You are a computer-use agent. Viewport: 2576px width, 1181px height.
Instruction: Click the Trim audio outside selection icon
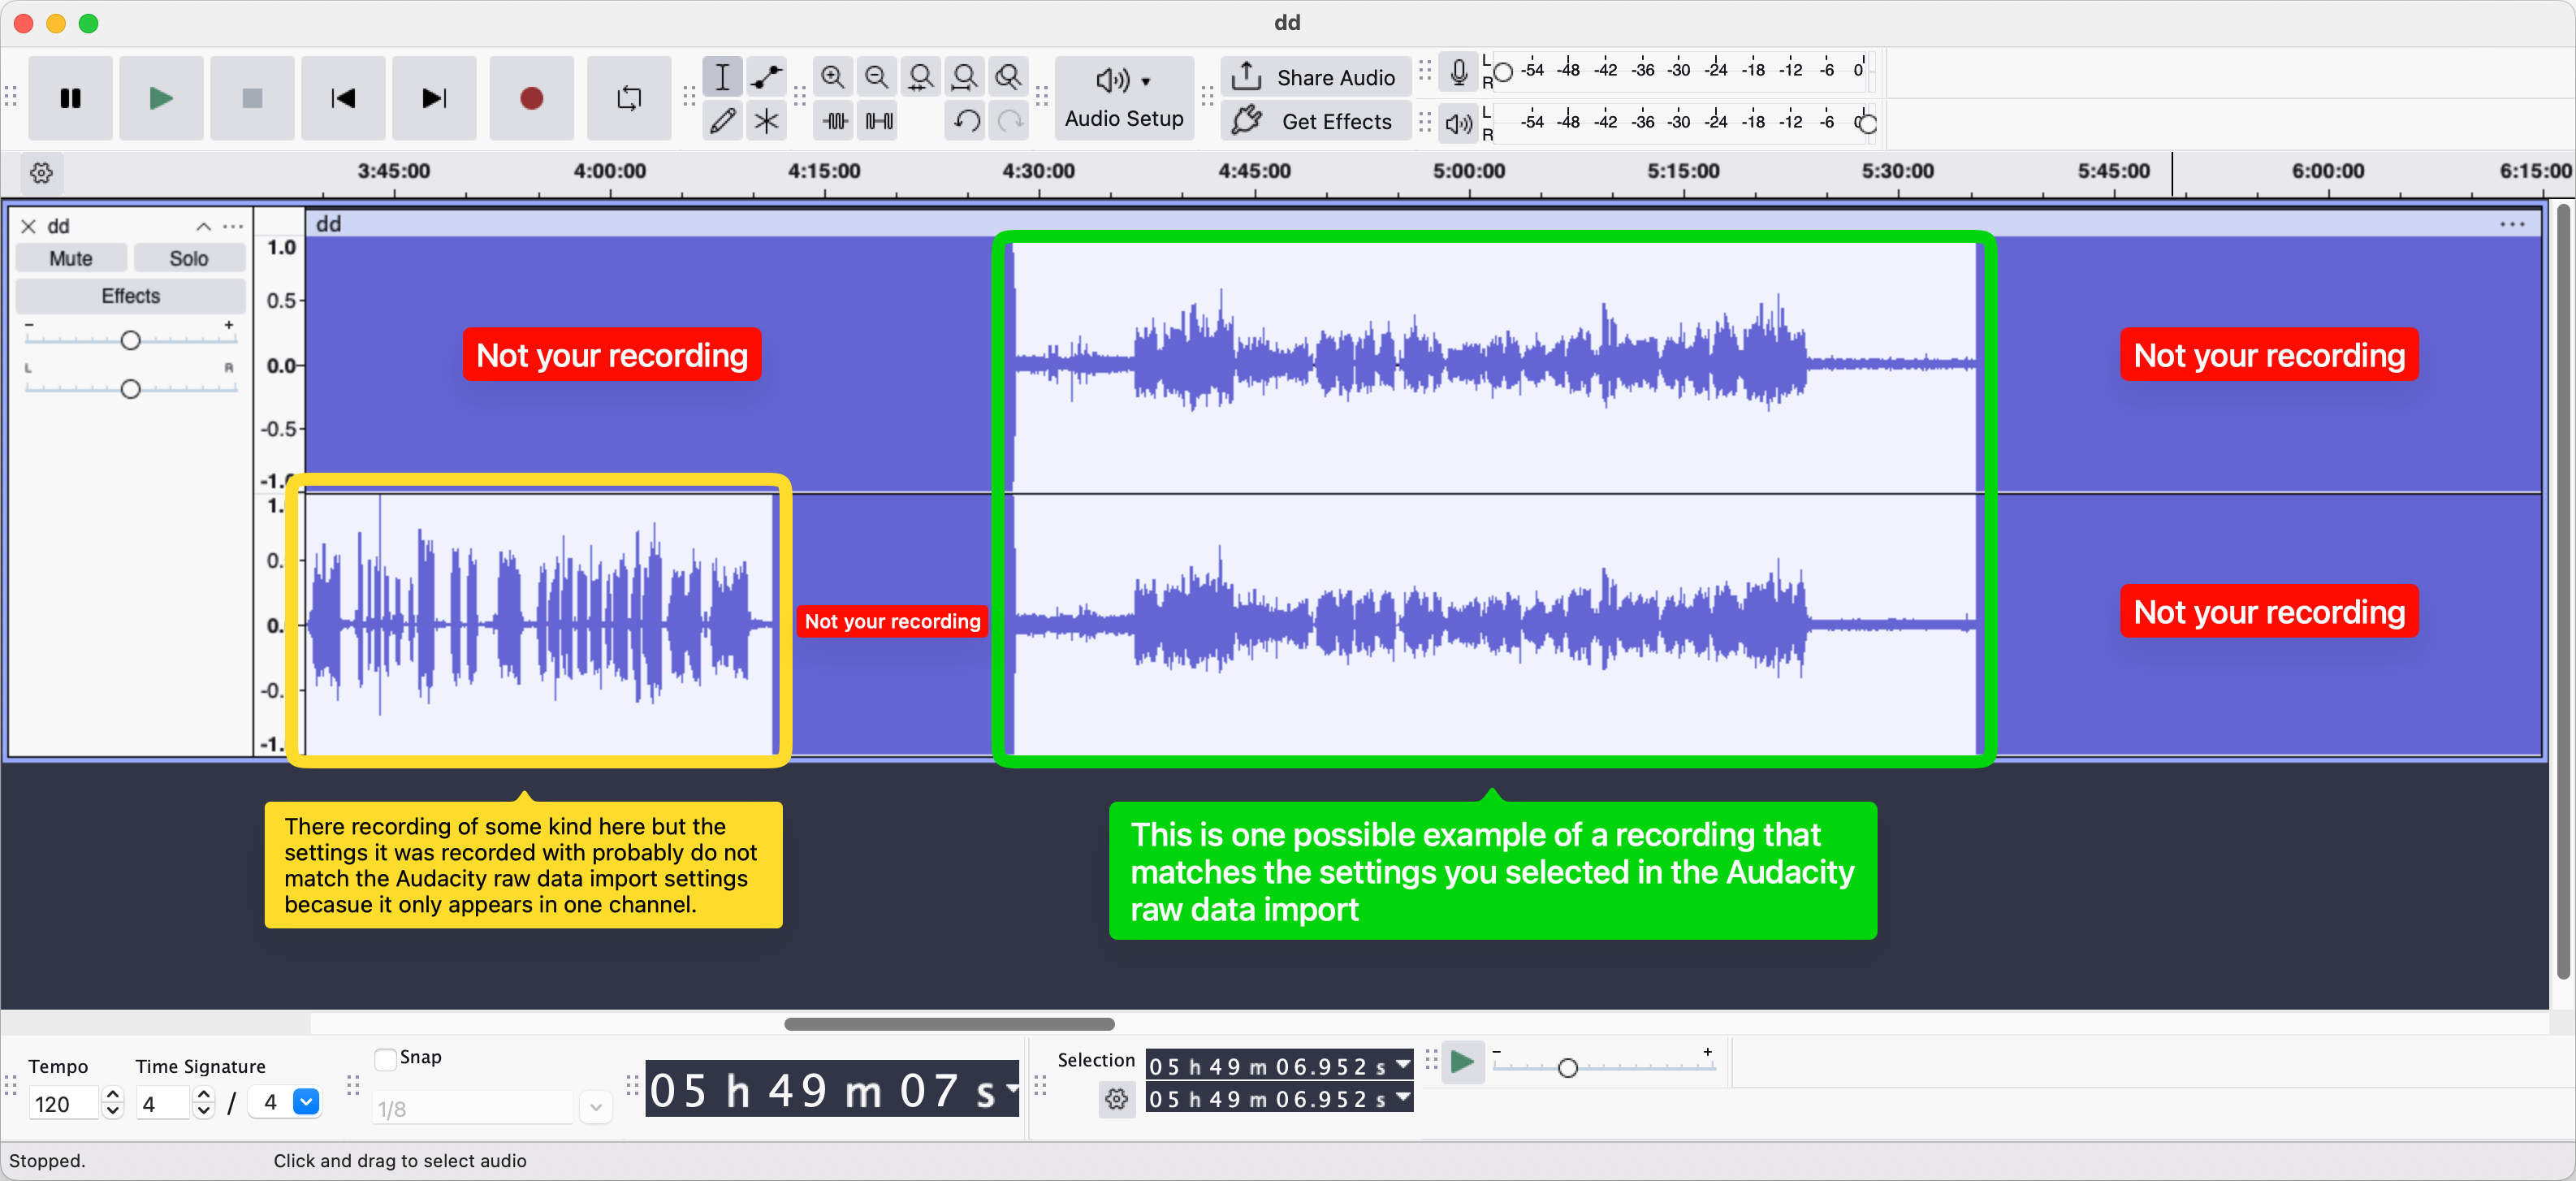835,121
